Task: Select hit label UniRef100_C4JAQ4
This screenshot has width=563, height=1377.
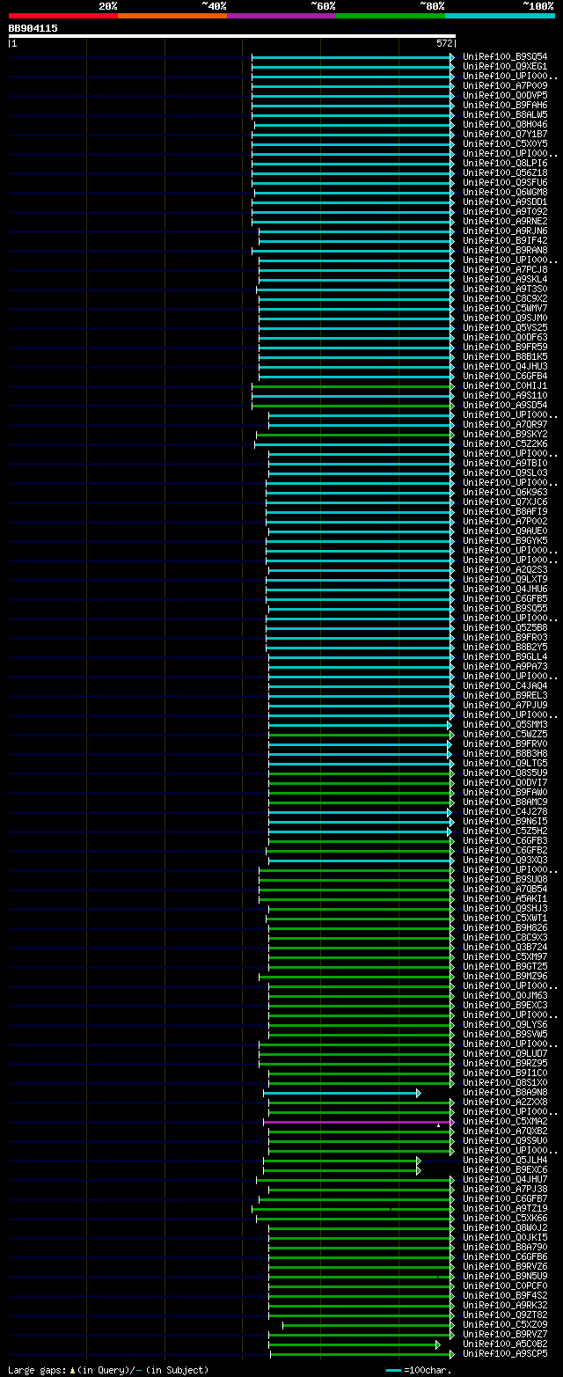Action: click(x=505, y=685)
